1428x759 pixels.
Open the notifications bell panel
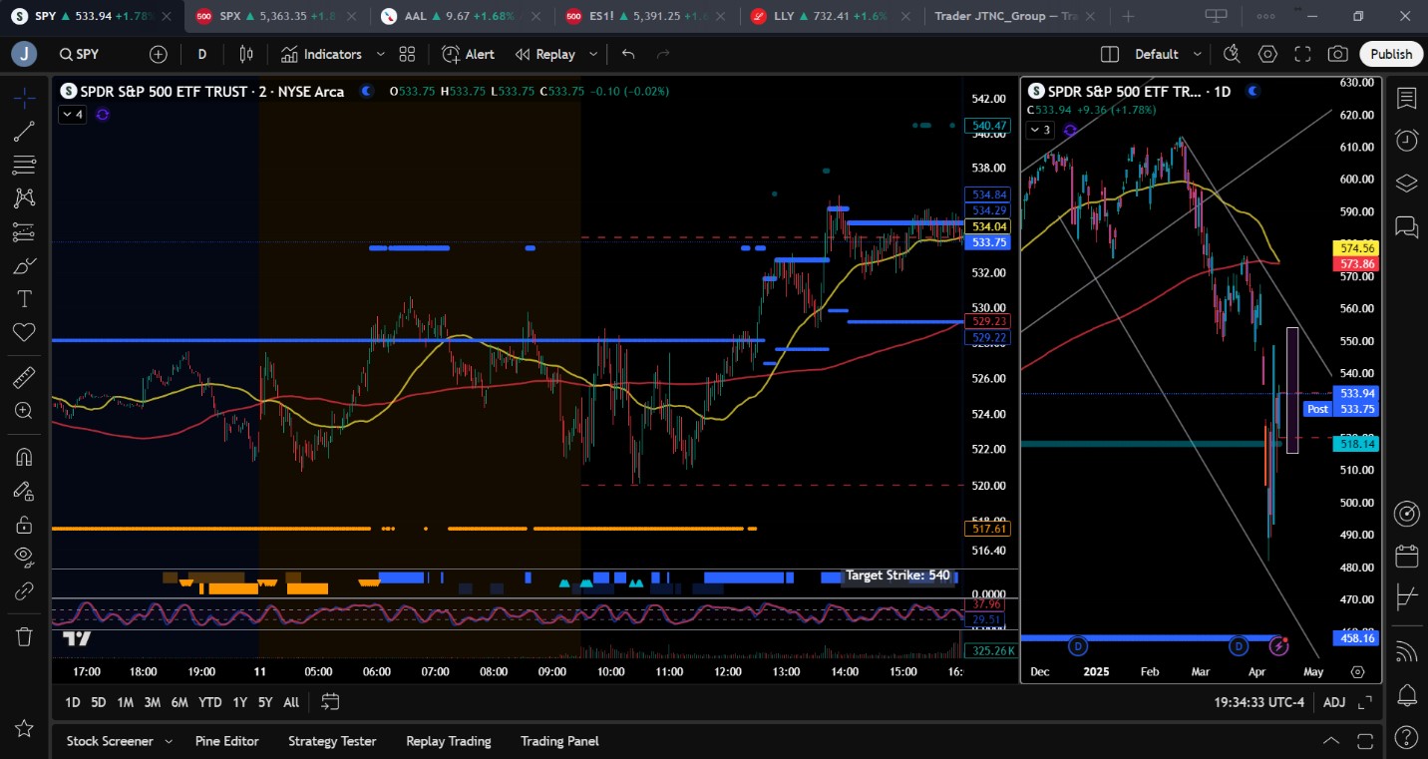point(1407,694)
